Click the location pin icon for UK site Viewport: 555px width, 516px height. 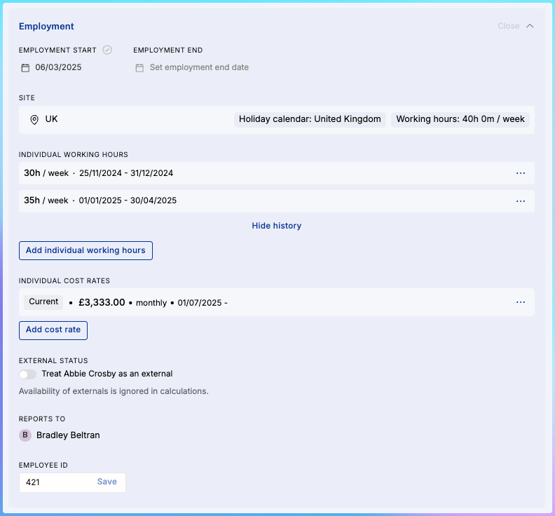pyautogui.click(x=34, y=120)
